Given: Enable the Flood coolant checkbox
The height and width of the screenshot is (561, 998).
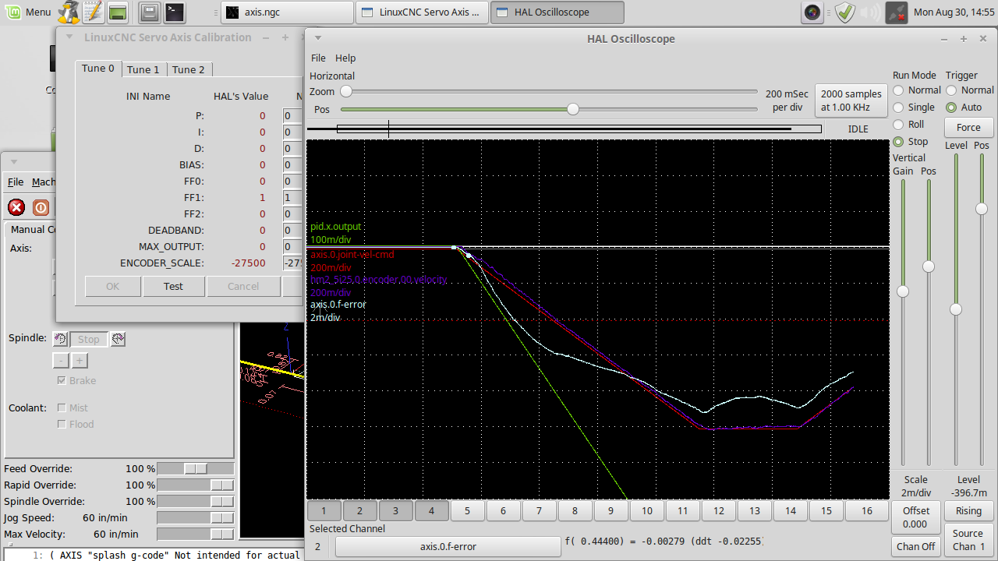Looking at the screenshot, I should [x=62, y=424].
